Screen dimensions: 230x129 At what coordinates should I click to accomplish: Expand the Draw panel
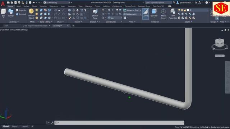tap(60, 22)
